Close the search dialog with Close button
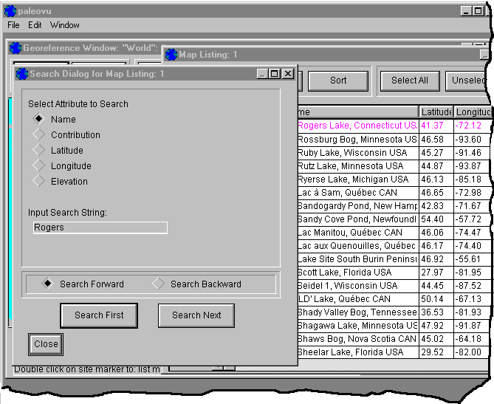Screen dimensions: 494x404 click(46, 344)
